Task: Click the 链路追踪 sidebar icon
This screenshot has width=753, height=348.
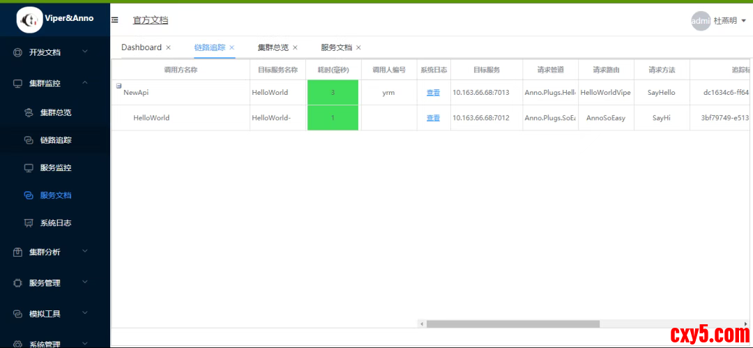Action: [x=29, y=140]
